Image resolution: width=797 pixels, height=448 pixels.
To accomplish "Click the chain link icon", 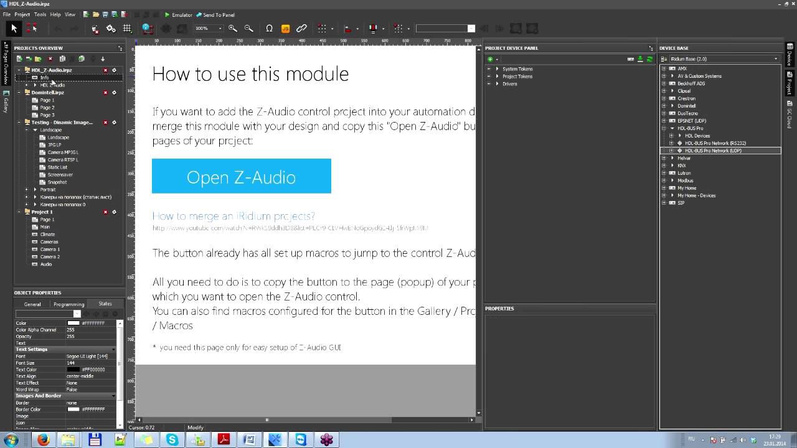I will (x=301, y=28).
